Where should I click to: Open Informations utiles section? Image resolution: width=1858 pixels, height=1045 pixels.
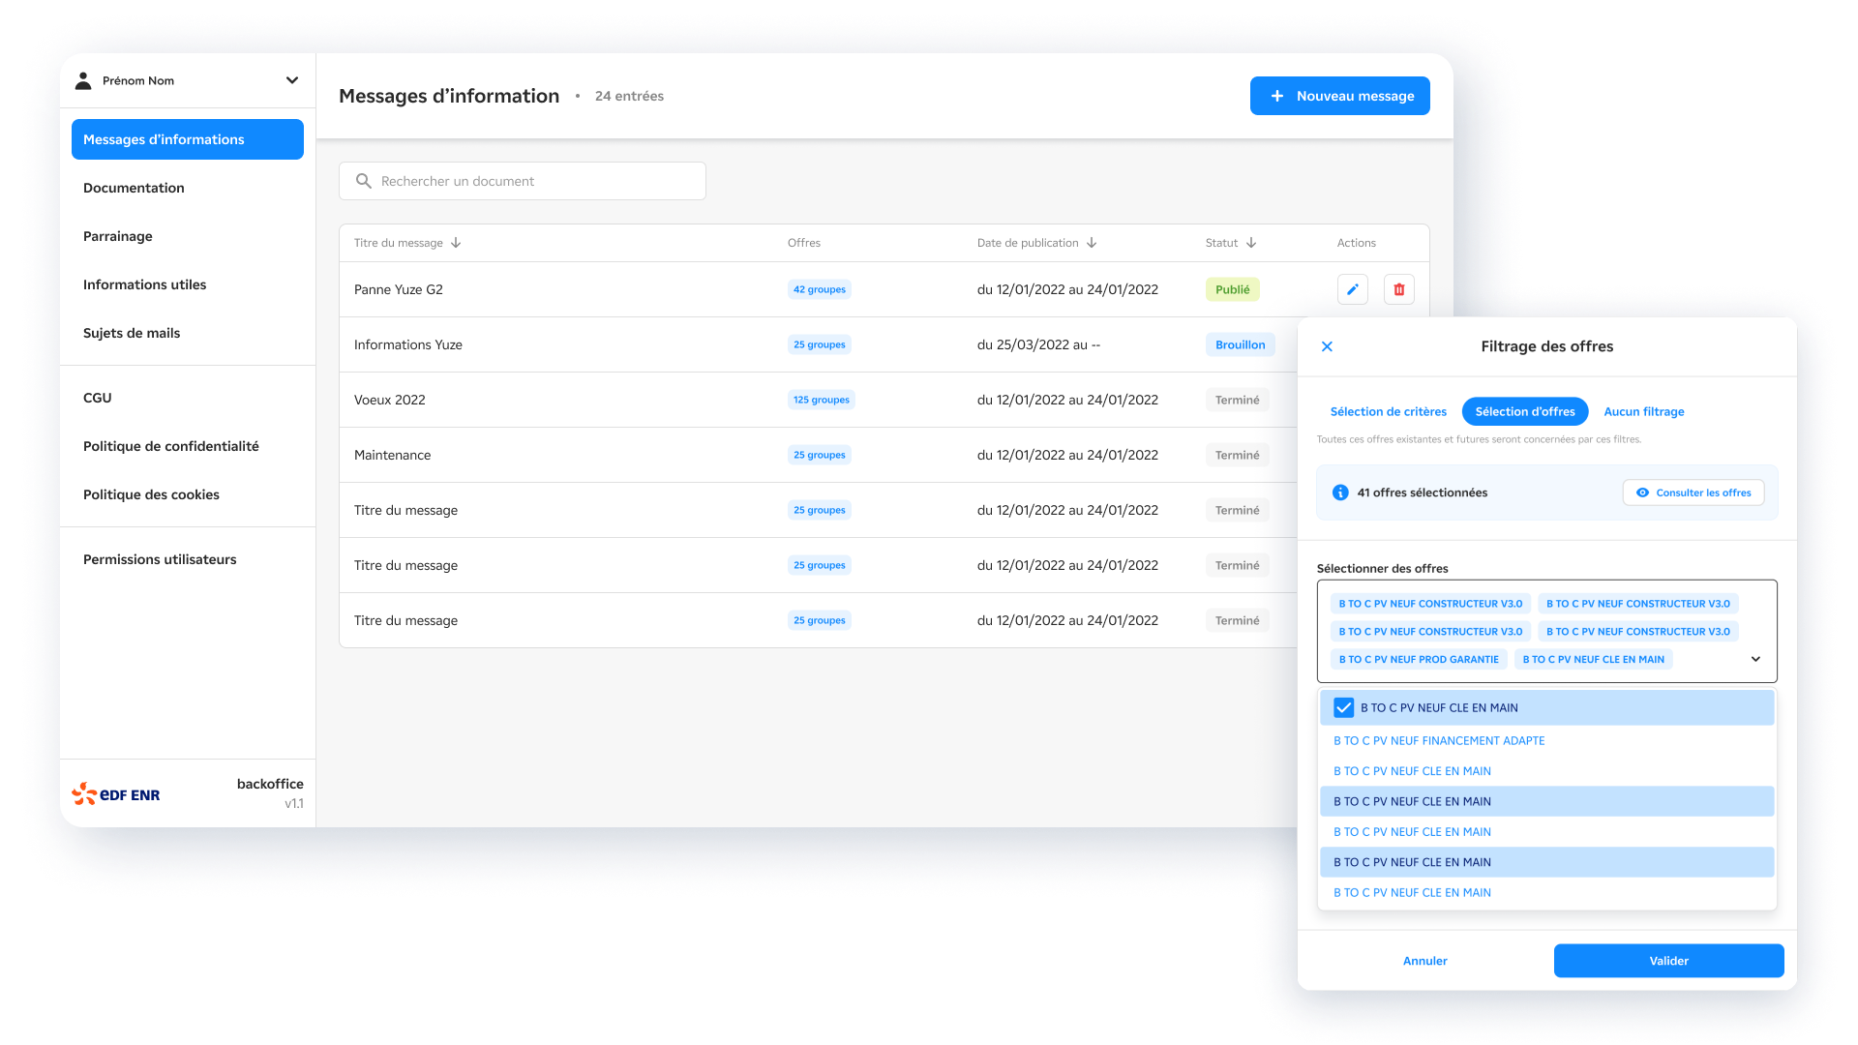(x=144, y=284)
